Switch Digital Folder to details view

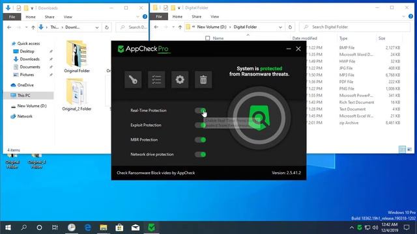coord(403,149)
